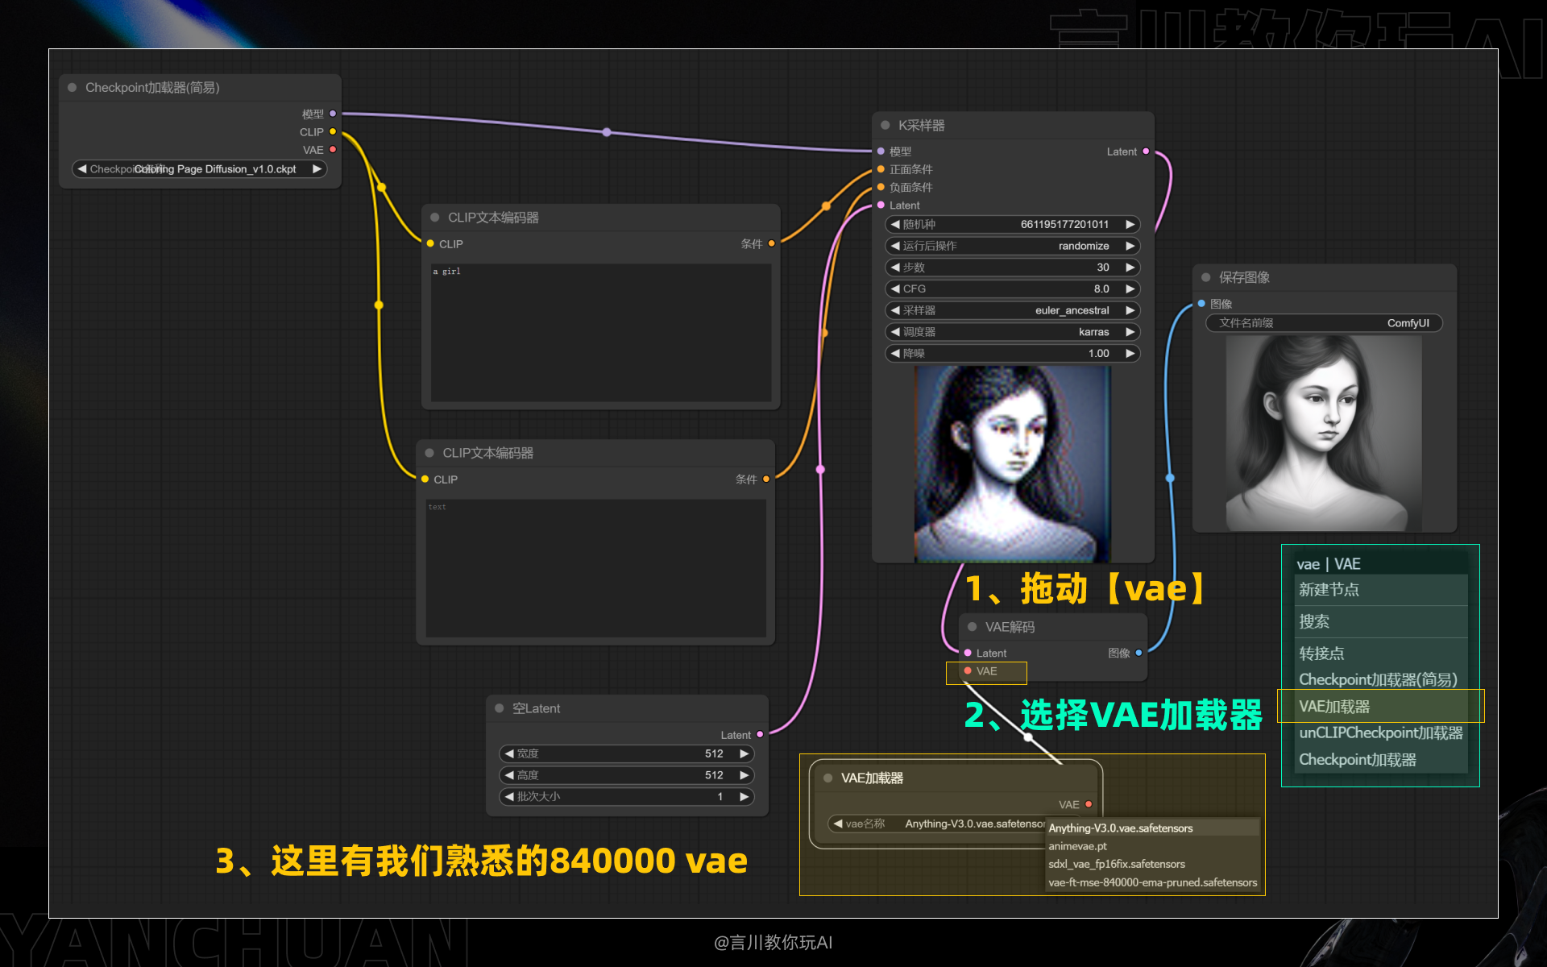Click the ComfyUI 文件名前缀 input field
The height and width of the screenshot is (967, 1547).
pyautogui.click(x=1324, y=322)
